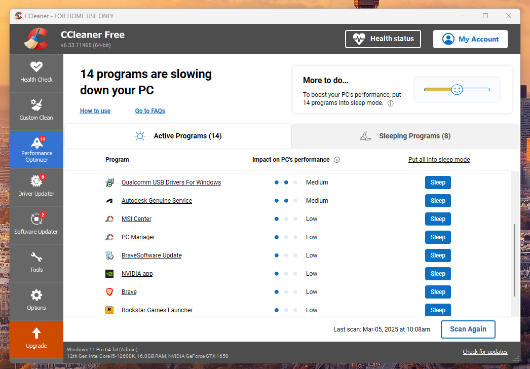Screen dimensions: 530x369
Task: Click the Impact on PC's performance header
Action: [291, 160]
